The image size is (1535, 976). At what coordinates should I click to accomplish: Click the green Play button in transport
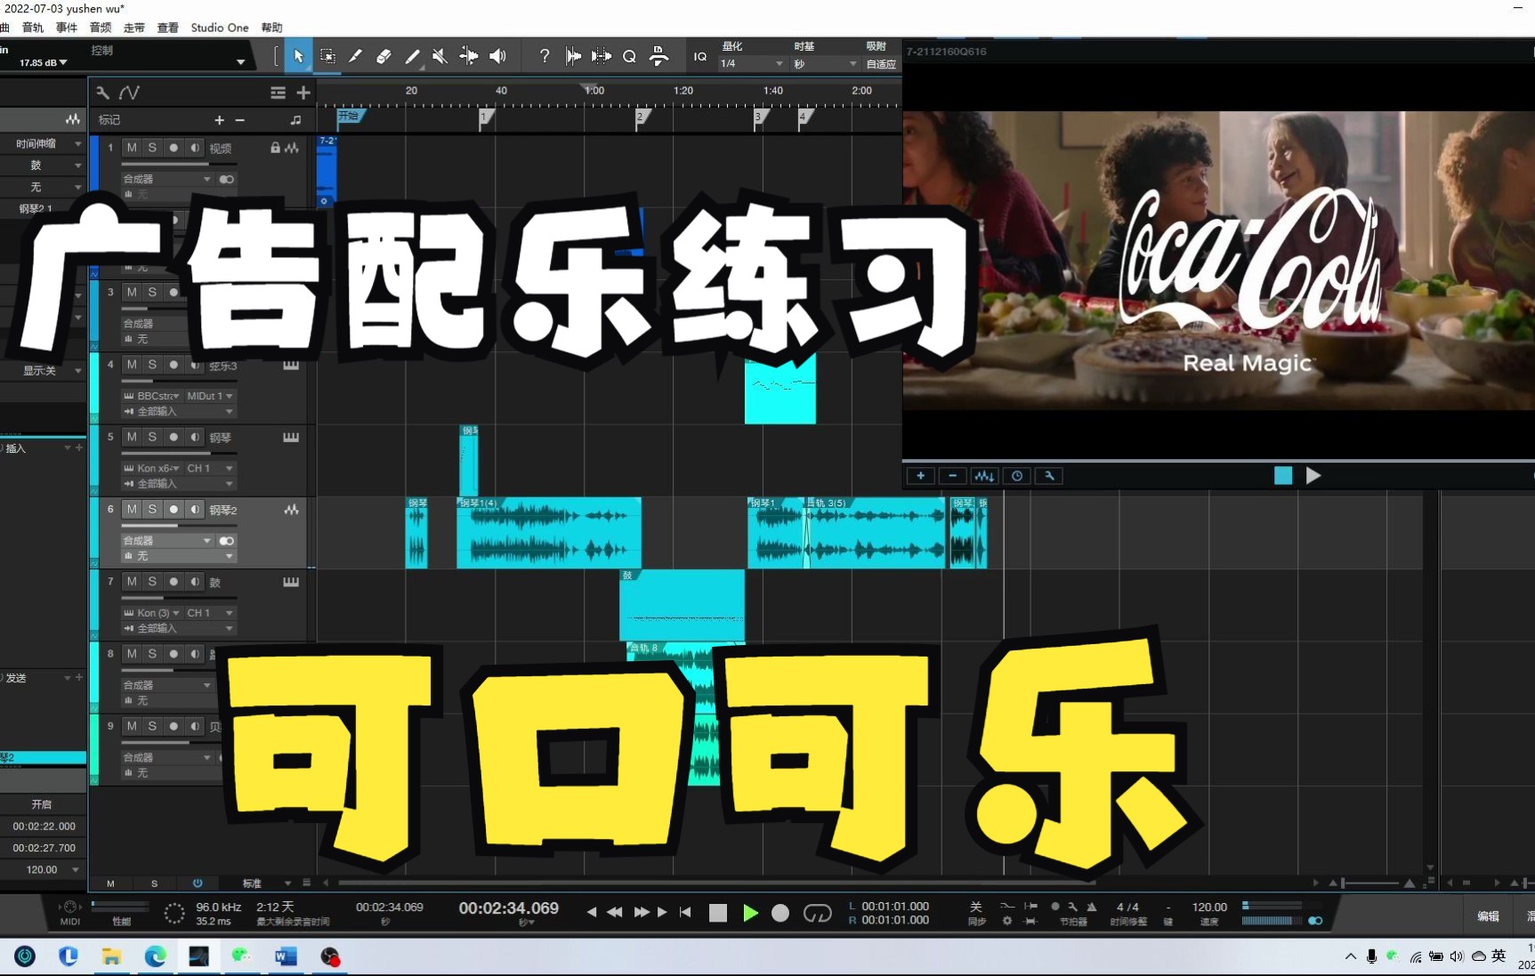pyautogui.click(x=750, y=913)
